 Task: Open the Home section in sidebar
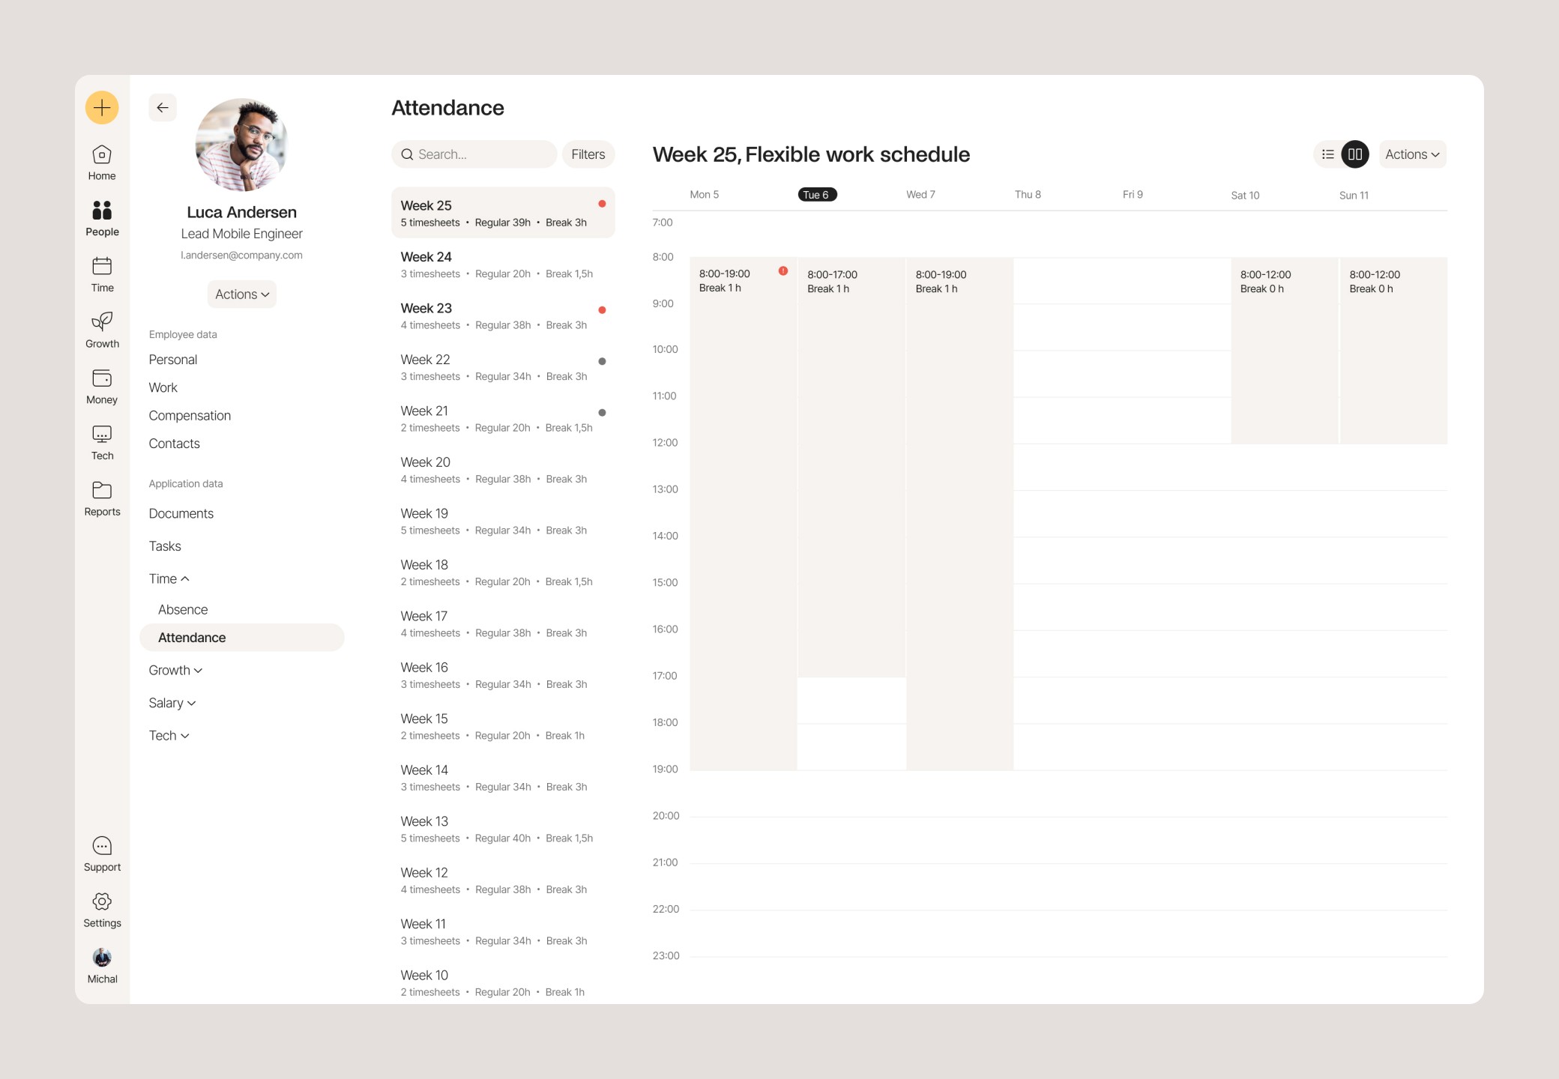point(102,163)
